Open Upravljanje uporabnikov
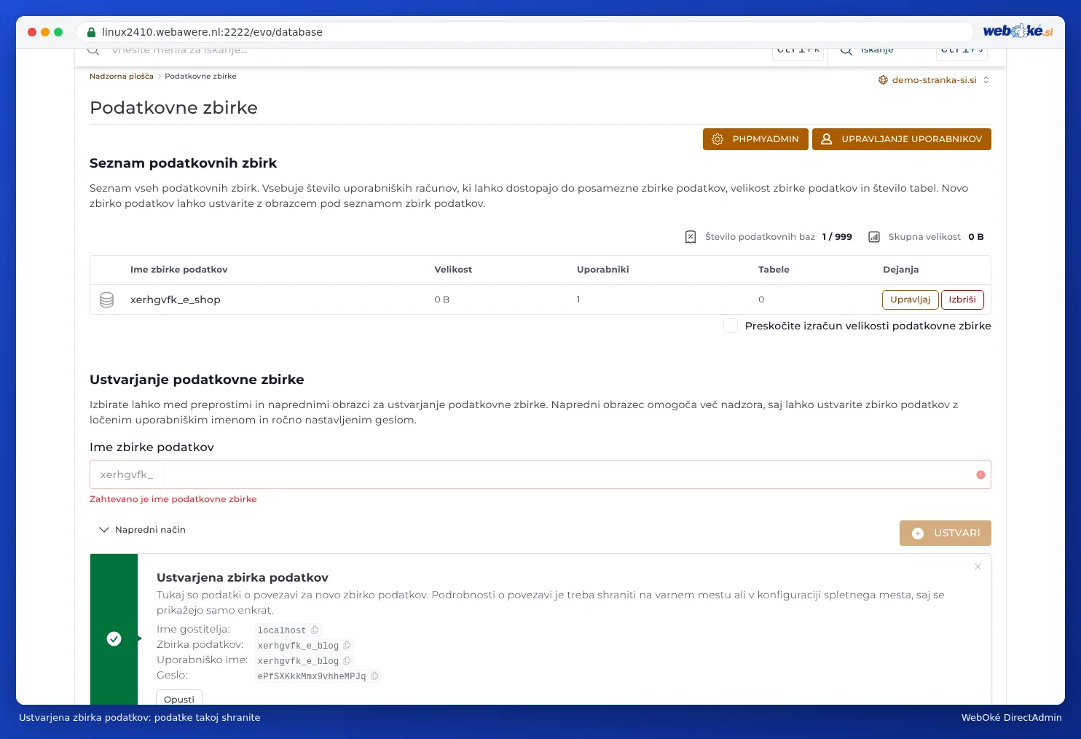The height and width of the screenshot is (739, 1081). pos(902,139)
